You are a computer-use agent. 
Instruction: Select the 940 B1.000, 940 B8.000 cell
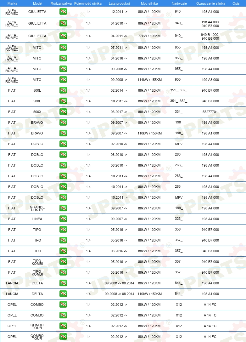210,37
